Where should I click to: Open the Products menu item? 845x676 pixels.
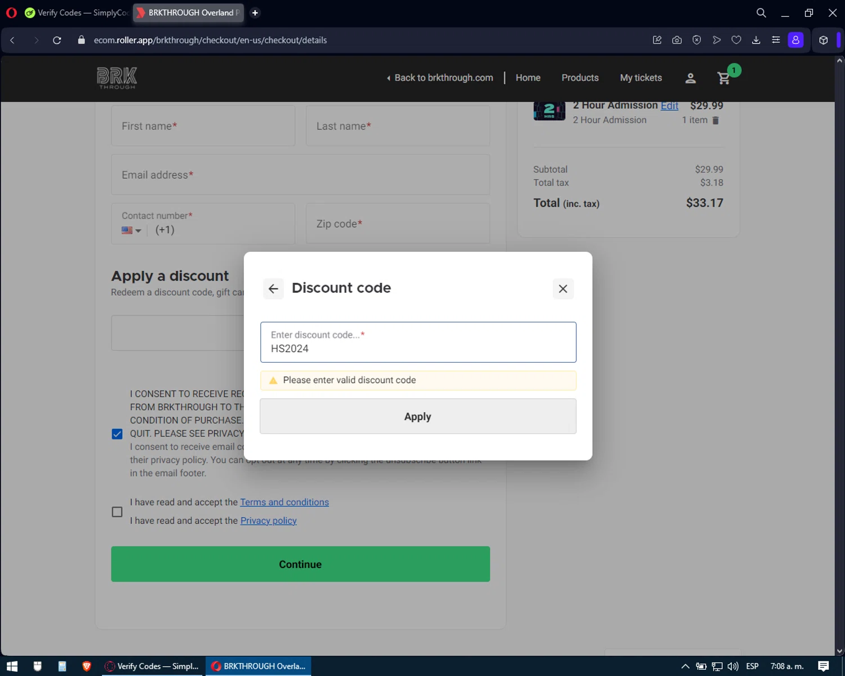(x=580, y=78)
